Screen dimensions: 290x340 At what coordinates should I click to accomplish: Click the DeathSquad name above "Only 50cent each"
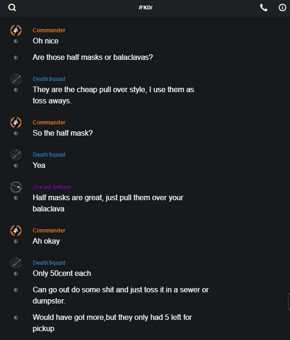[x=49, y=263]
